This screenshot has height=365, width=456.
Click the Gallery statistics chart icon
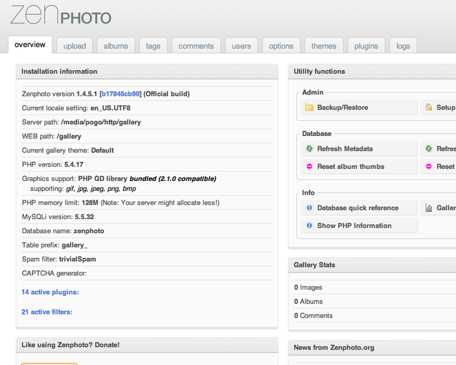pyautogui.click(x=429, y=207)
